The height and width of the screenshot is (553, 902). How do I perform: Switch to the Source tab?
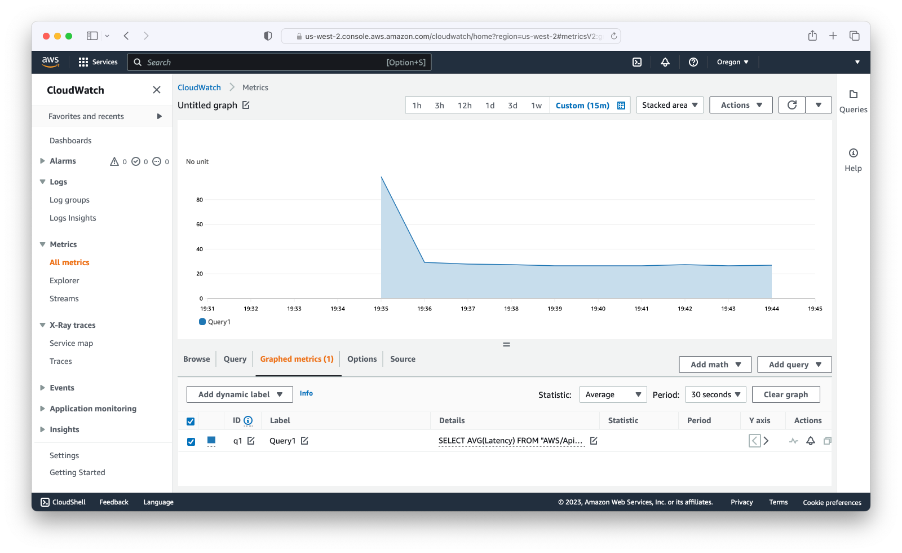click(403, 359)
